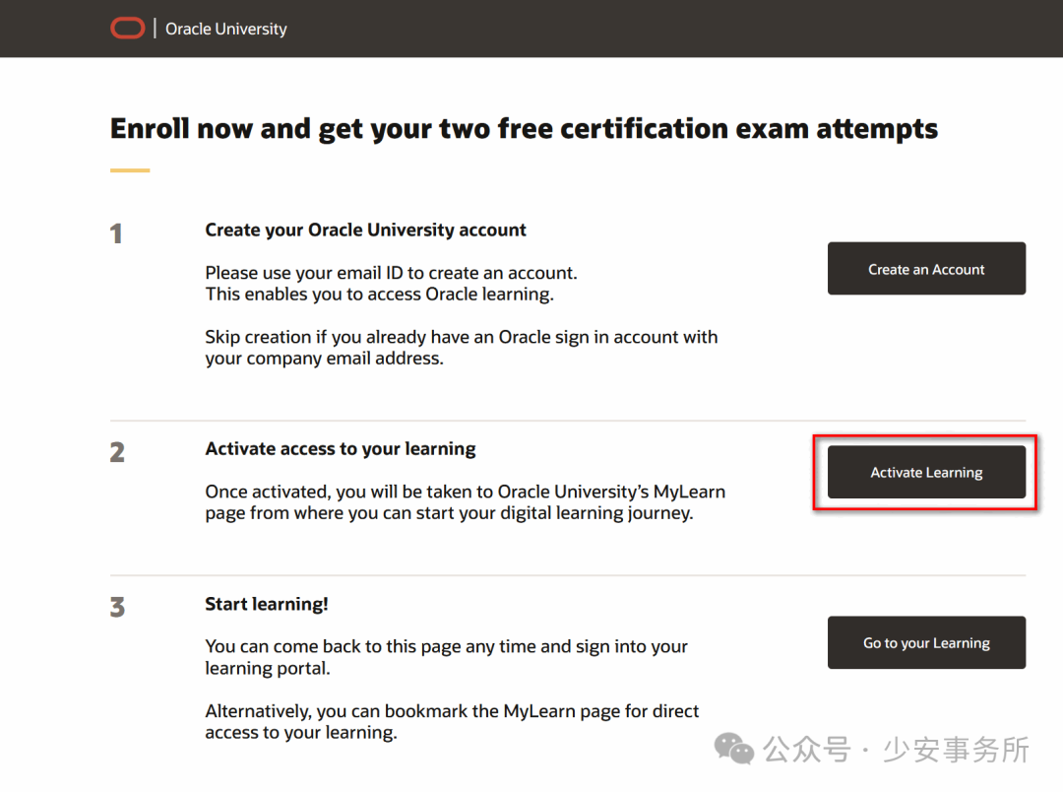Click the step number 3 marker
1063x792 pixels.
tap(117, 607)
